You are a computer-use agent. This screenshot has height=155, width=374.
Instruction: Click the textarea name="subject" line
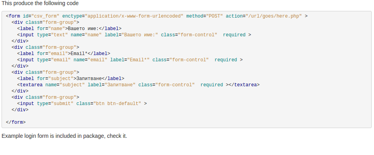tap(138, 85)
